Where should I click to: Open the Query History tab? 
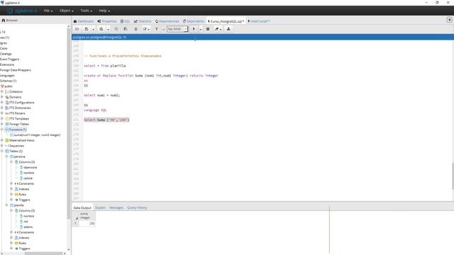[137, 208]
